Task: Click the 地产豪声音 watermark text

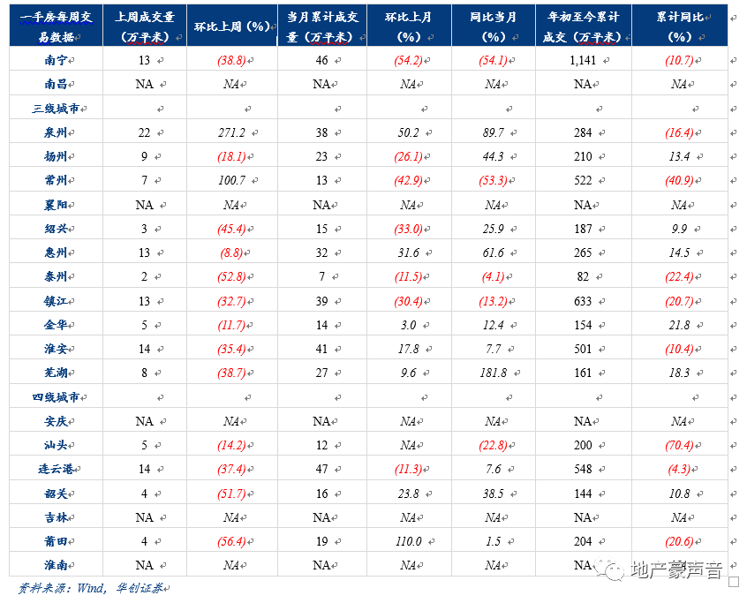Action: (x=676, y=569)
